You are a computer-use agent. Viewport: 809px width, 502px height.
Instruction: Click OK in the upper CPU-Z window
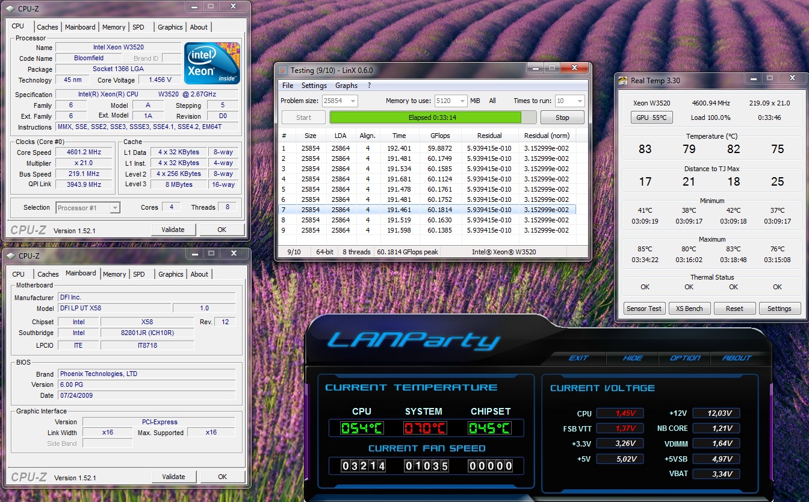222,230
